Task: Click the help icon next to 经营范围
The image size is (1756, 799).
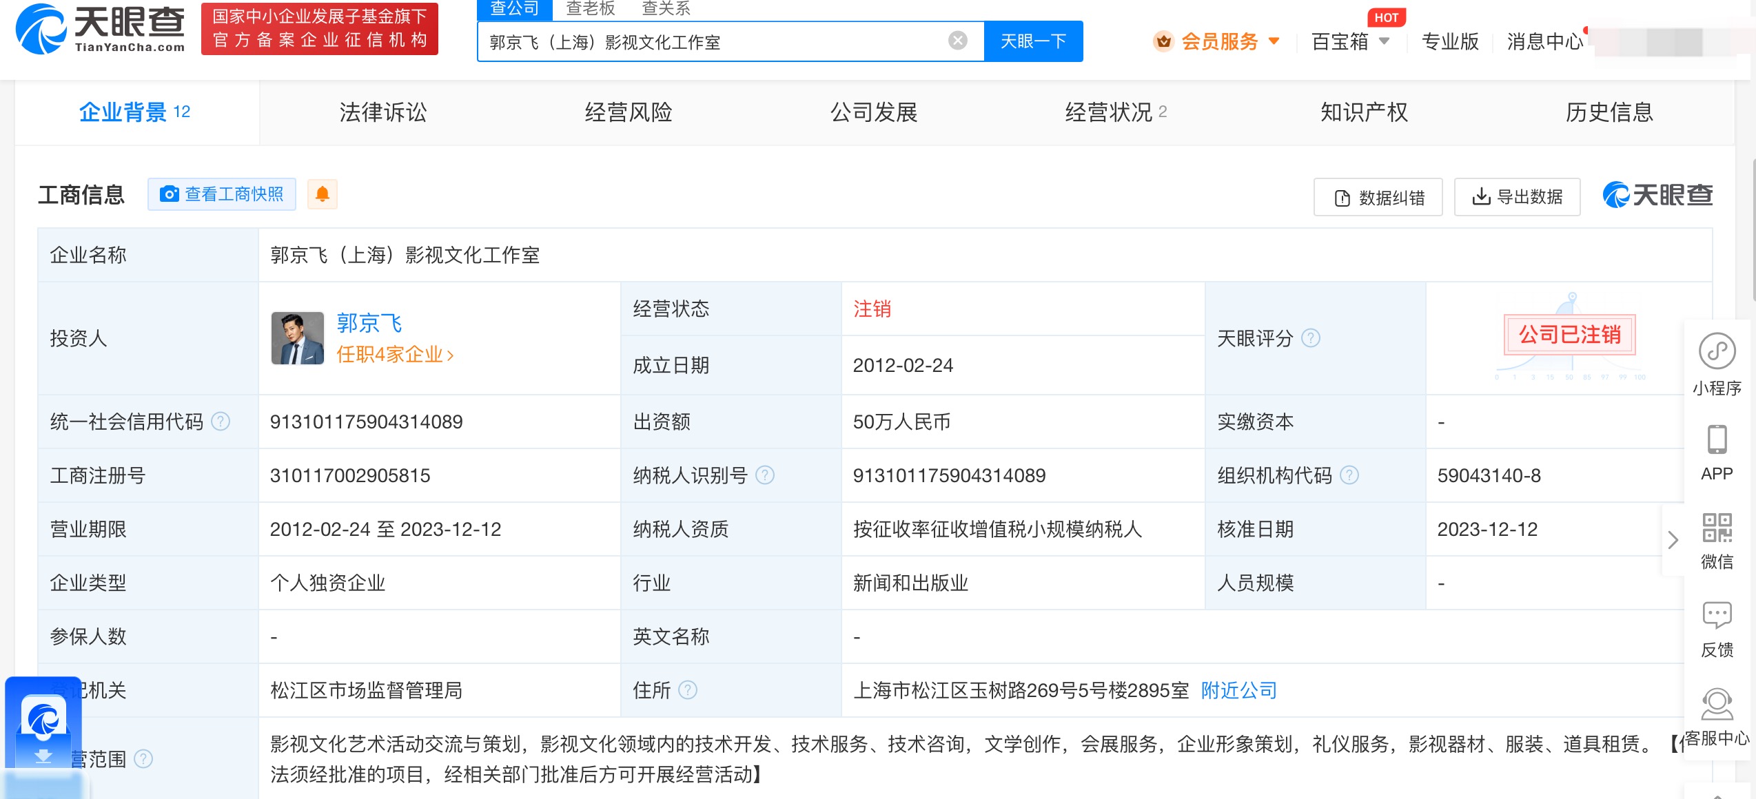Action: (x=143, y=759)
